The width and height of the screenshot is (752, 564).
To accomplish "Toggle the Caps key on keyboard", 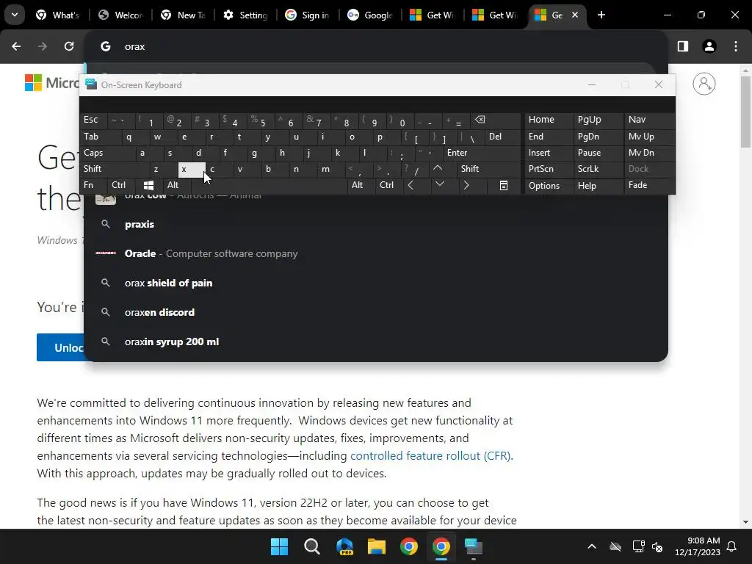I will click(106, 153).
